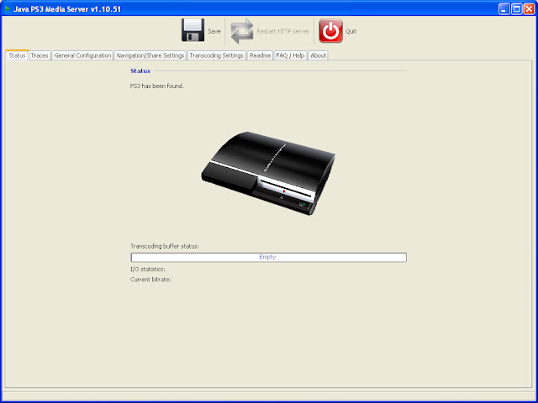The height and width of the screenshot is (403, 538).
Task: Click the blue Status section heading
Action: [140, 71]
